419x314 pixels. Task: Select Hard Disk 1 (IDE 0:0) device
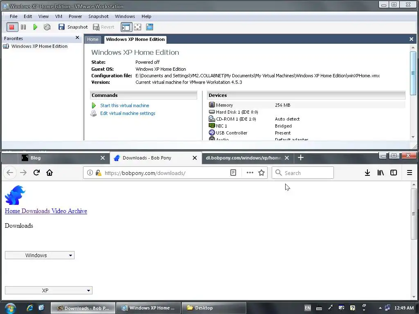[237, 112]
